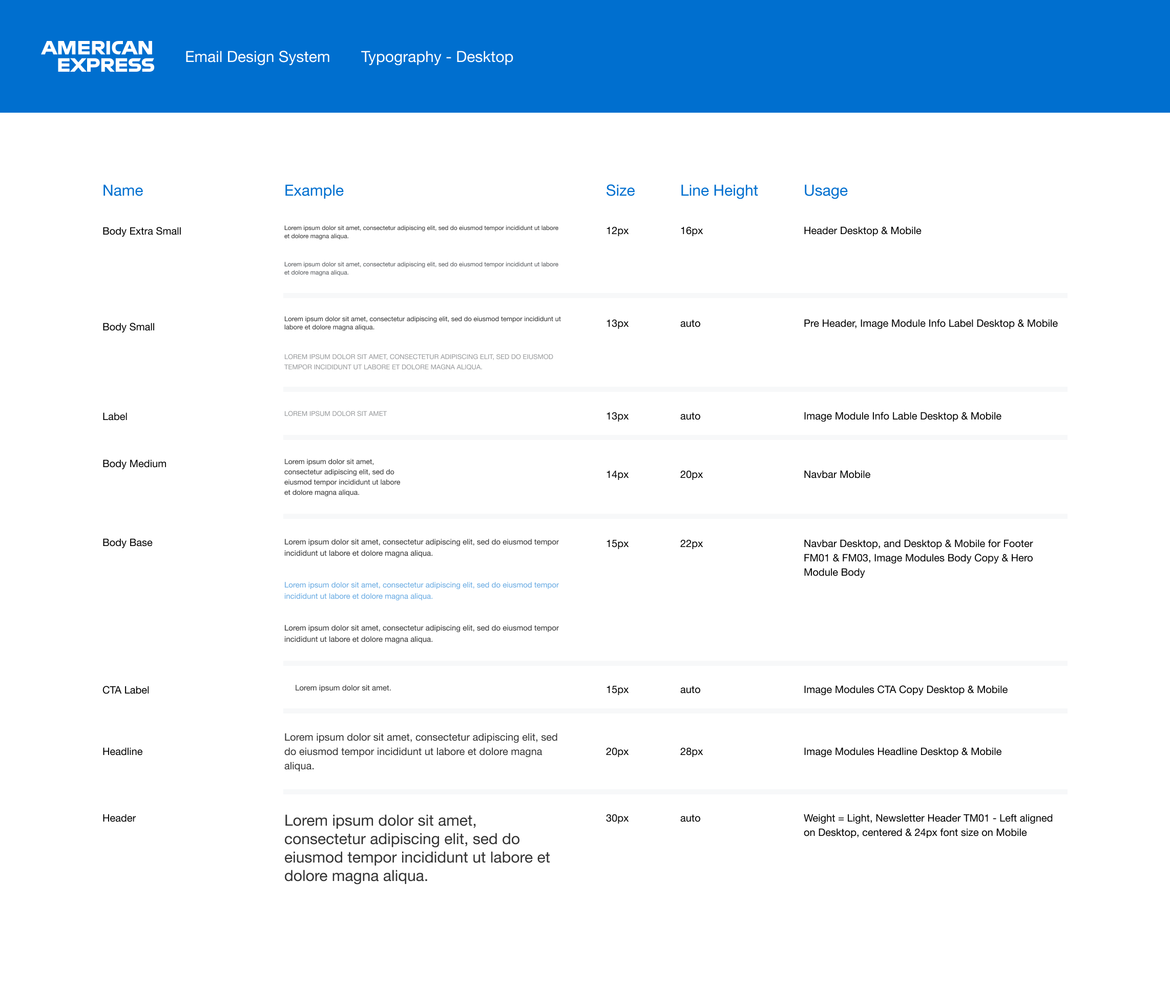Click the Body Medium row name
Screen dimensions: 1170x987
pos(134,464)
